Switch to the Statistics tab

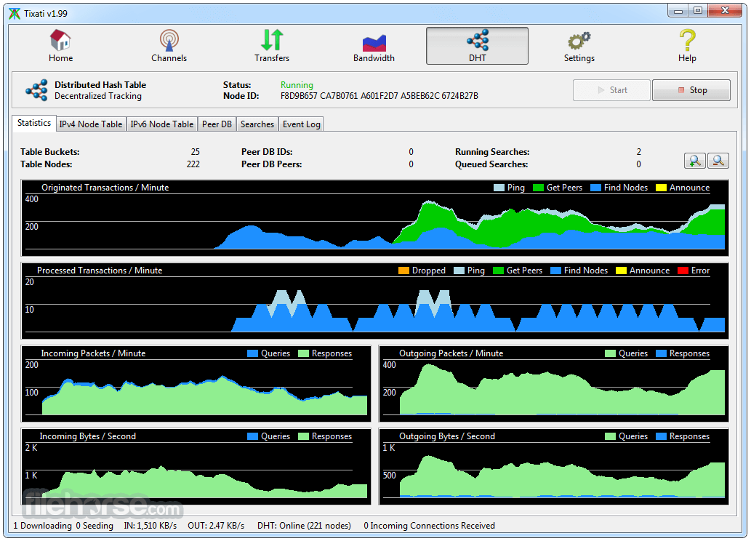[x=34, y=123]
